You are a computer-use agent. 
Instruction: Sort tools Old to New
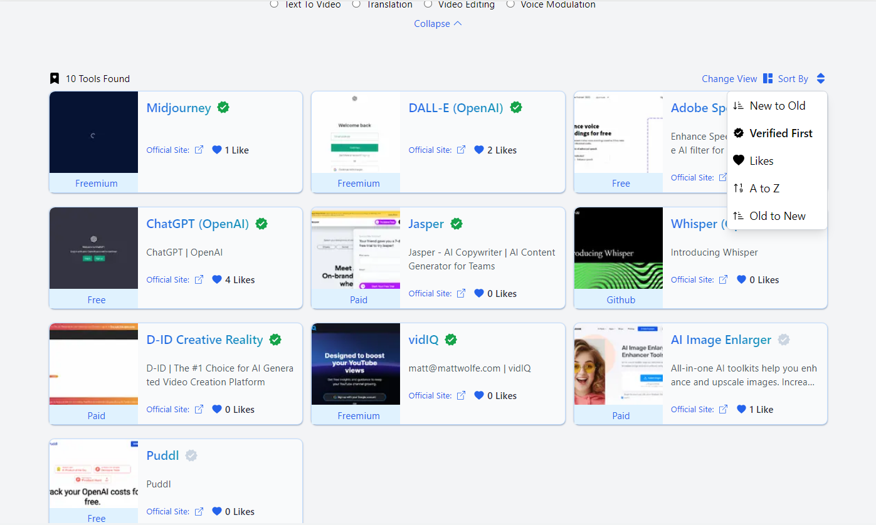(777, 216)
